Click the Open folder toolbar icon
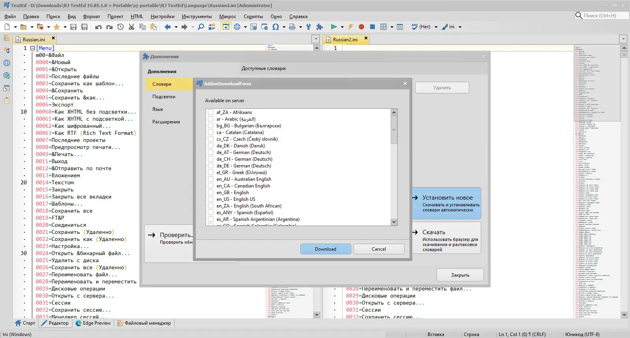The width and height of the screenshot is (630, 338). tap(24, 27)
